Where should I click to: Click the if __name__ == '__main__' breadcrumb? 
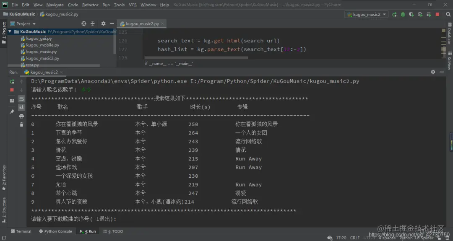point(169,63)
